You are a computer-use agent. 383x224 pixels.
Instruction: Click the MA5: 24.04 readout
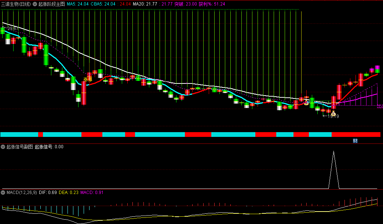pos(78,4)
